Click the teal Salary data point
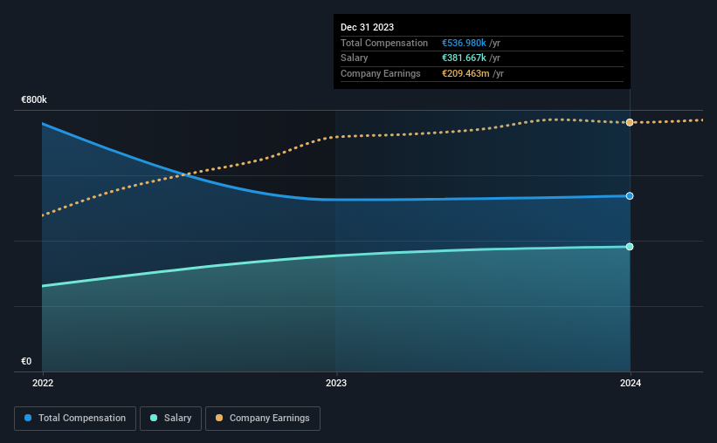Screen dimensions: 717x443 [x=630, y=247]
